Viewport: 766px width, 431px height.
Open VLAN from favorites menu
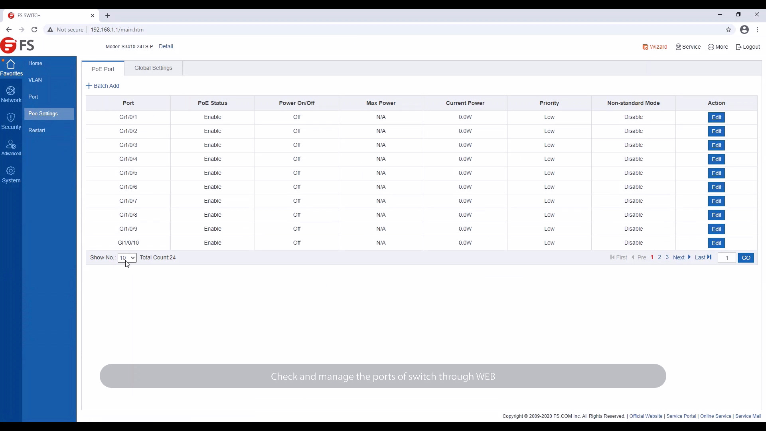click(x=35, y=80)
